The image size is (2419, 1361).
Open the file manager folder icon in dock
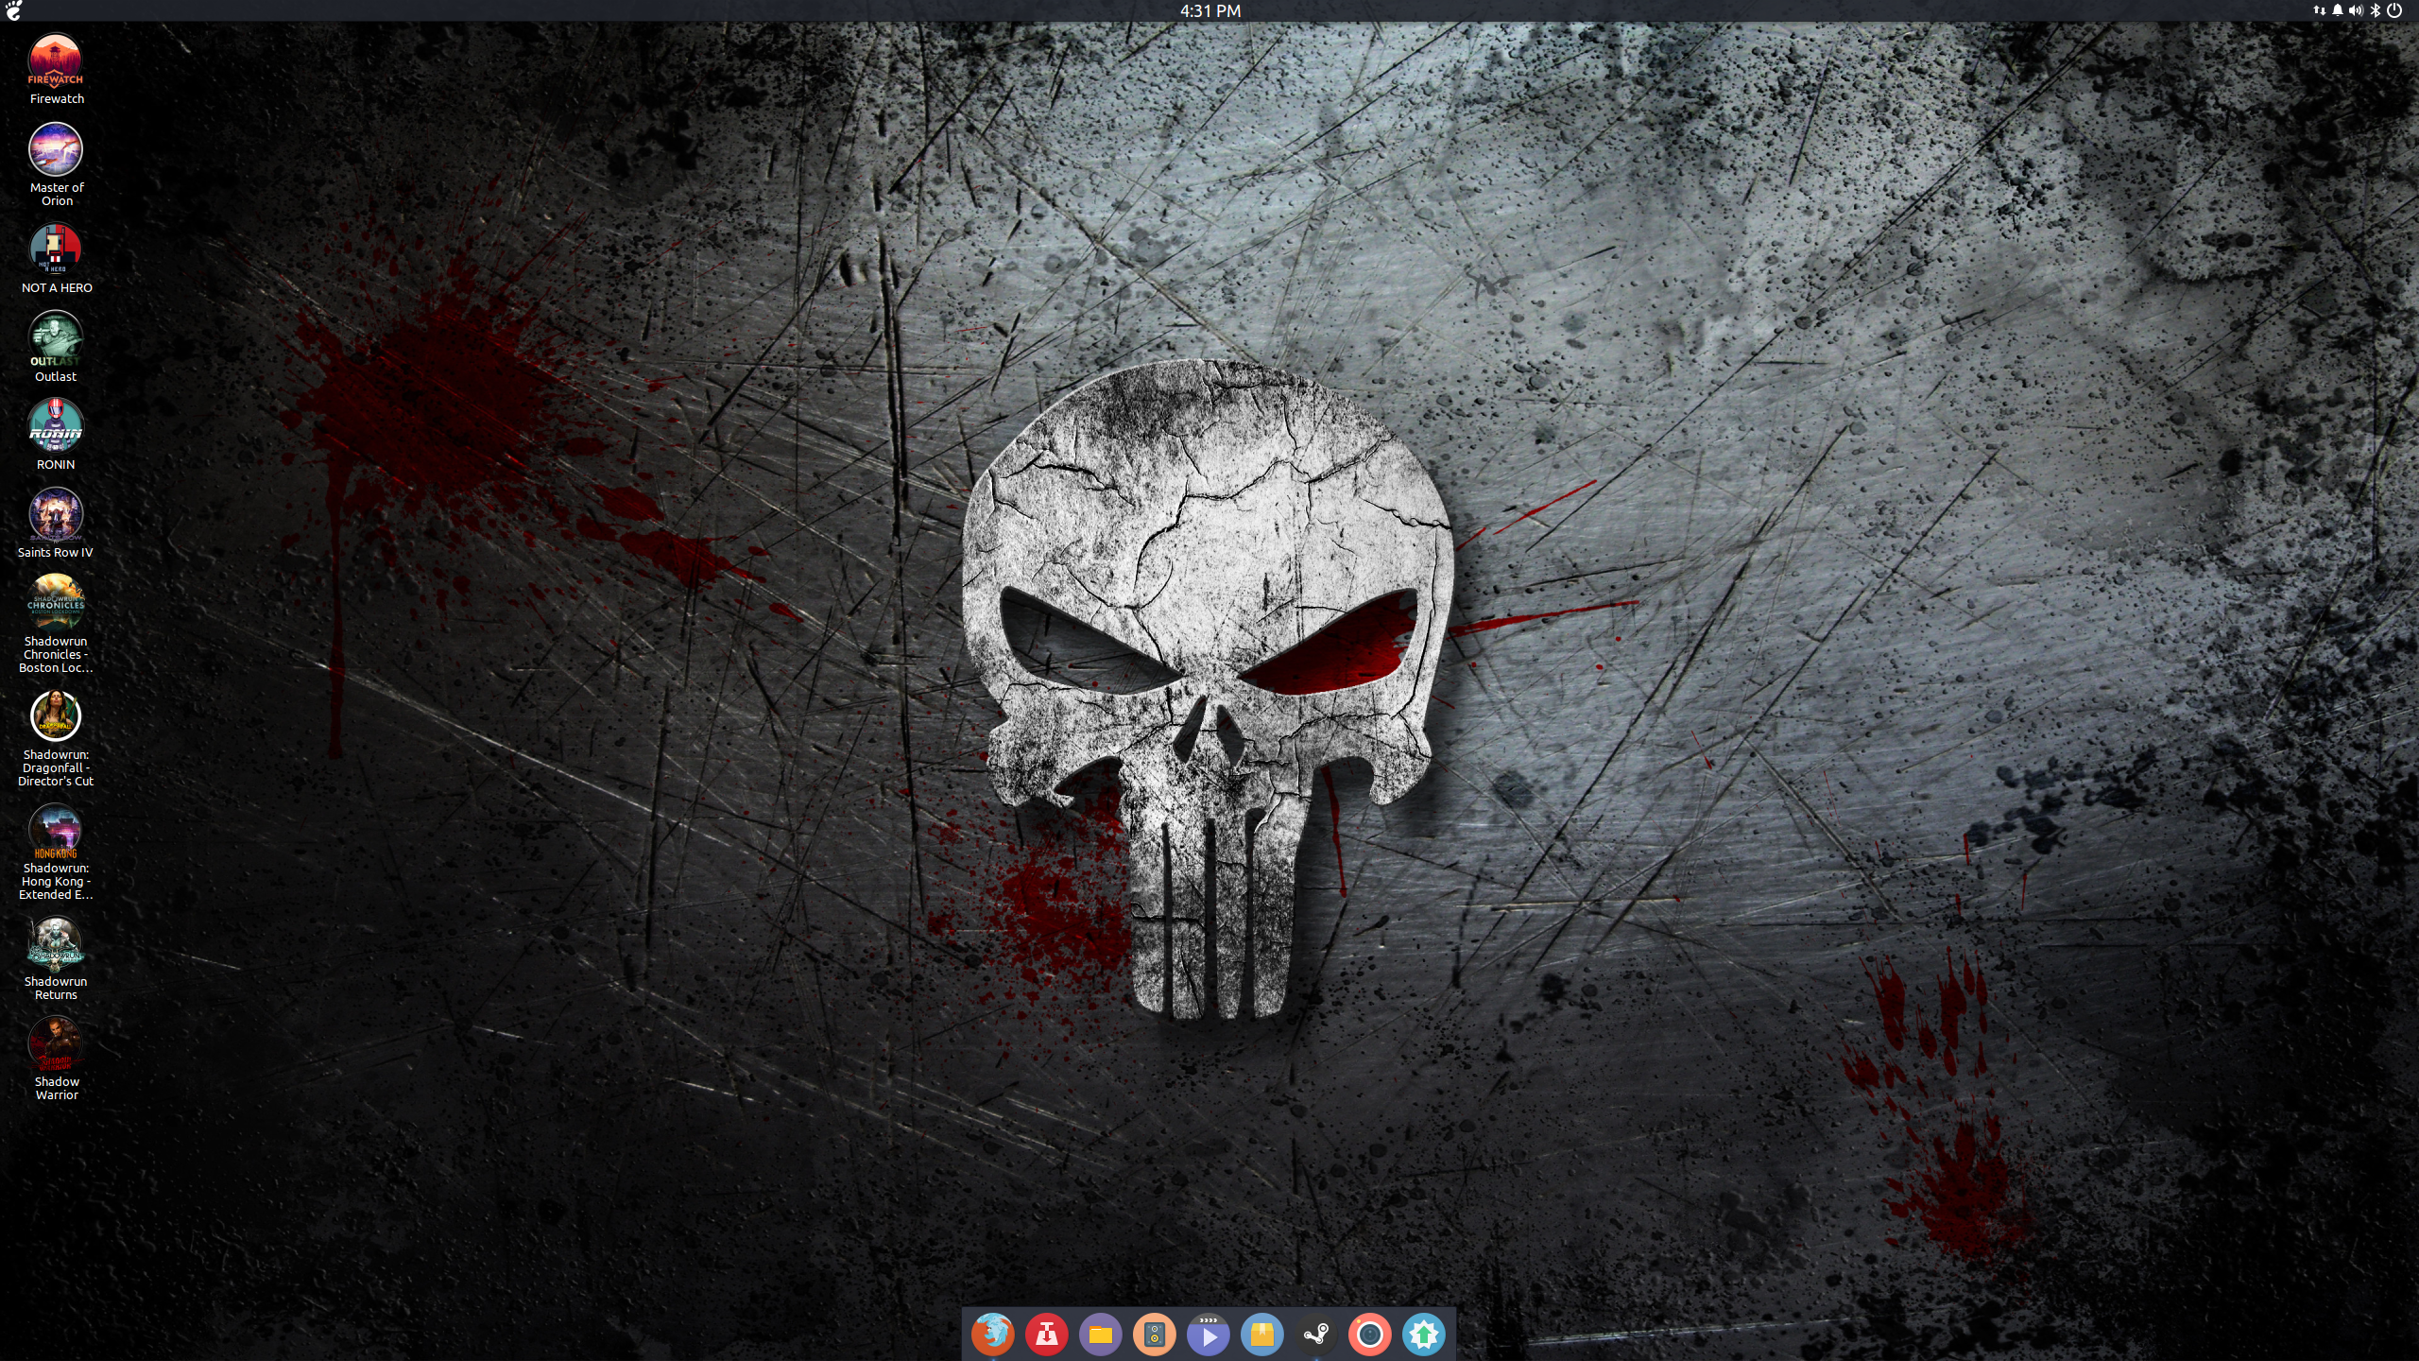point(1100,1335)
